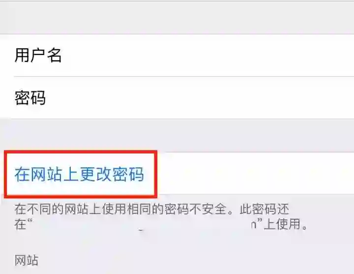Image resolution: width=354 pixels, height=274 pixels.
Task: Click the 在网站上 characters in the blue link
Action: pos(47,174)
